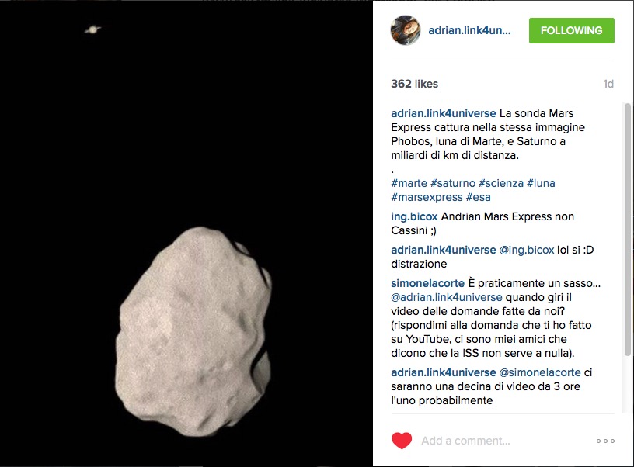The image size is (634, 467).
Task: Open header username adrian.link4un...
Action: tap(469, 31)
